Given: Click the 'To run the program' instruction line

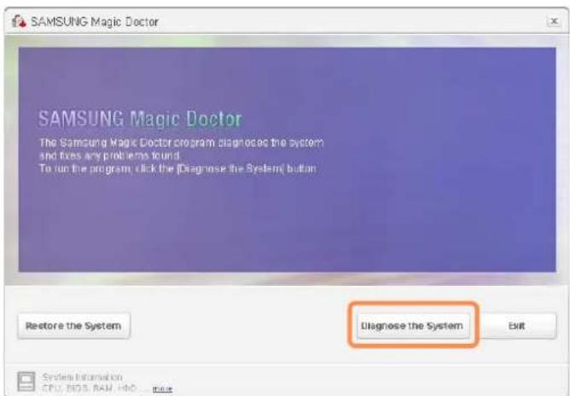Looking at the screenshot, I should coord(178,169).
